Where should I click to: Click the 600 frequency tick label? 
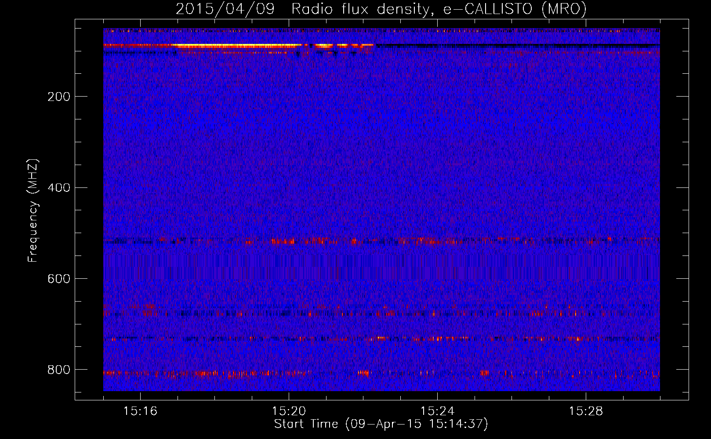point(59,279)
